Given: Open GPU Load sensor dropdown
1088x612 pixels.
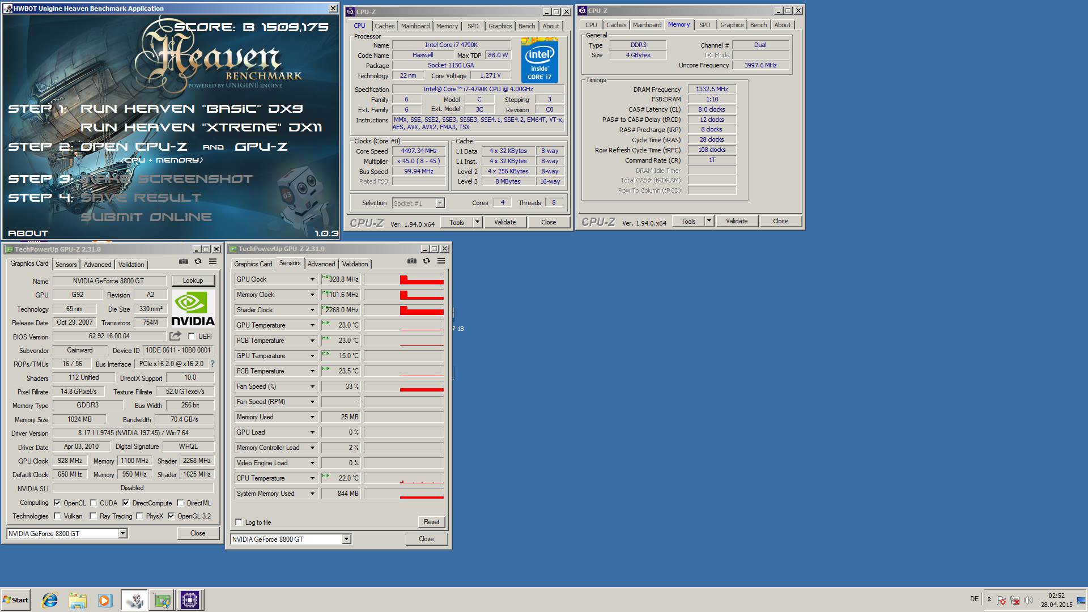Looking at the screenshot, I should coord(312,432).
